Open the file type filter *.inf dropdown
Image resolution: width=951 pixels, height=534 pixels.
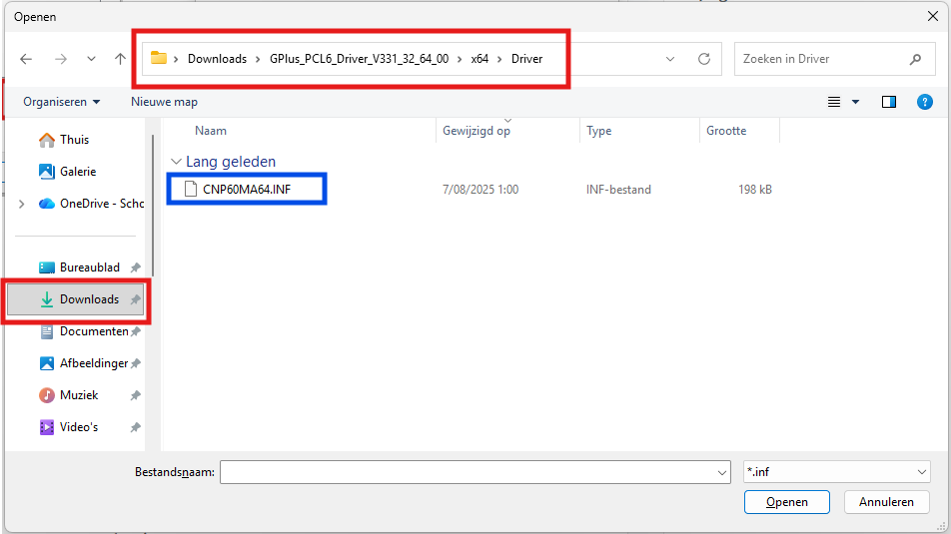coord(837,472)
